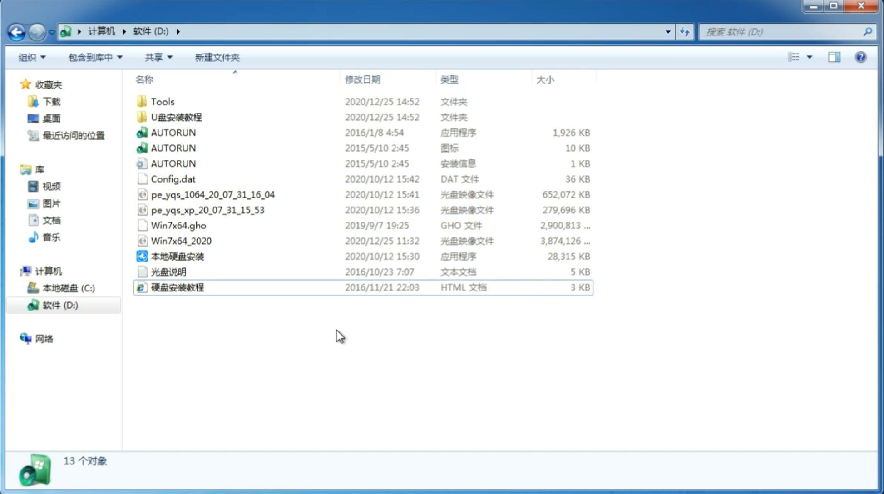Open the U盘安装教程 folder
The image size is (884, 494).
[177, 117]
